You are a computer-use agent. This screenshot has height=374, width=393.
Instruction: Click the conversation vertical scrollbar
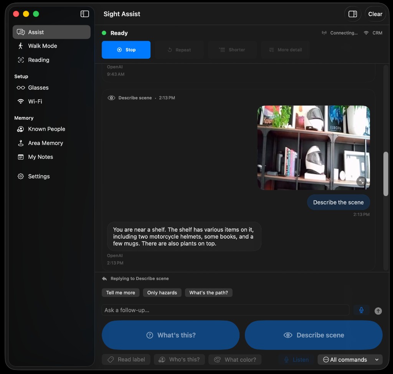pyautogui.click(x=385, y=174)
